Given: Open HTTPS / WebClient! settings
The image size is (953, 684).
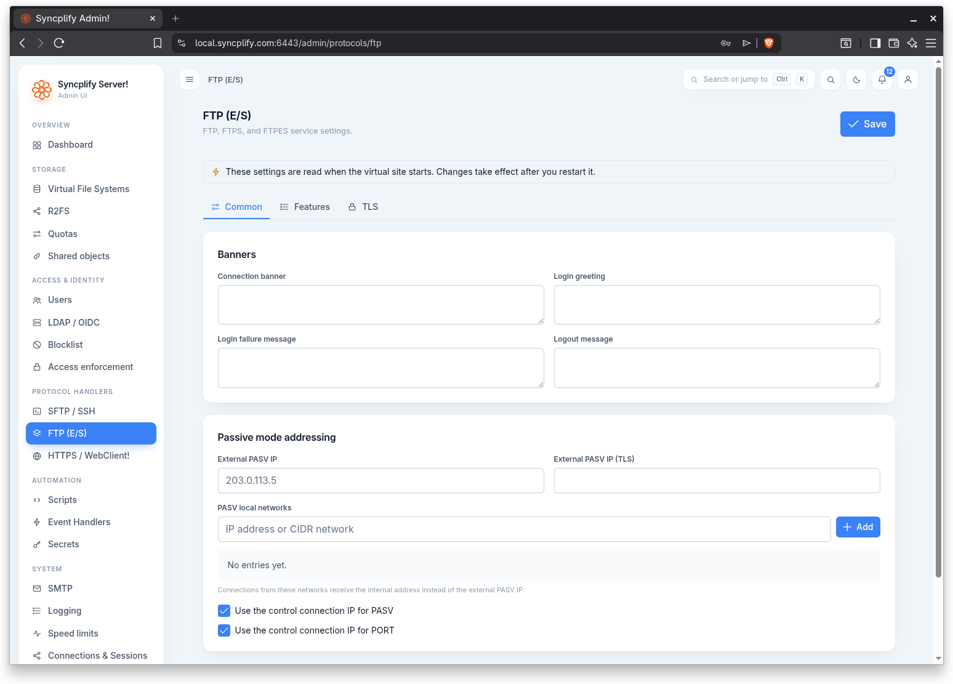Looking at the screenshot, I should [x=91, y=456].
